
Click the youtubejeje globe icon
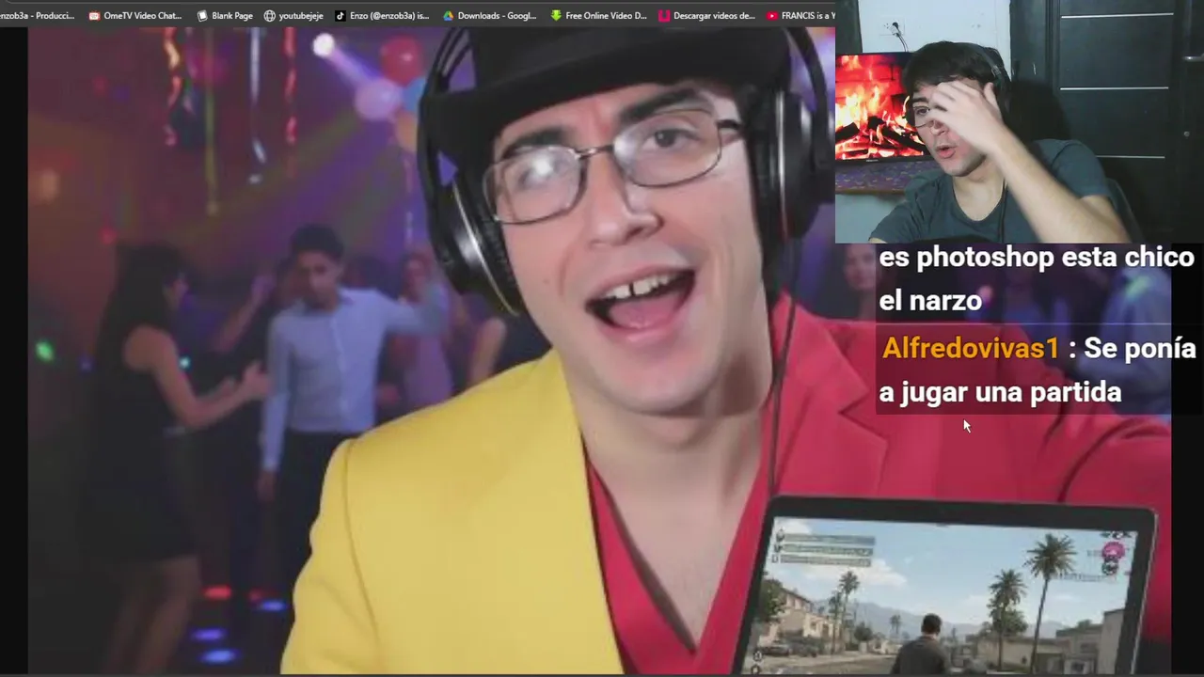tap(270, 15)
